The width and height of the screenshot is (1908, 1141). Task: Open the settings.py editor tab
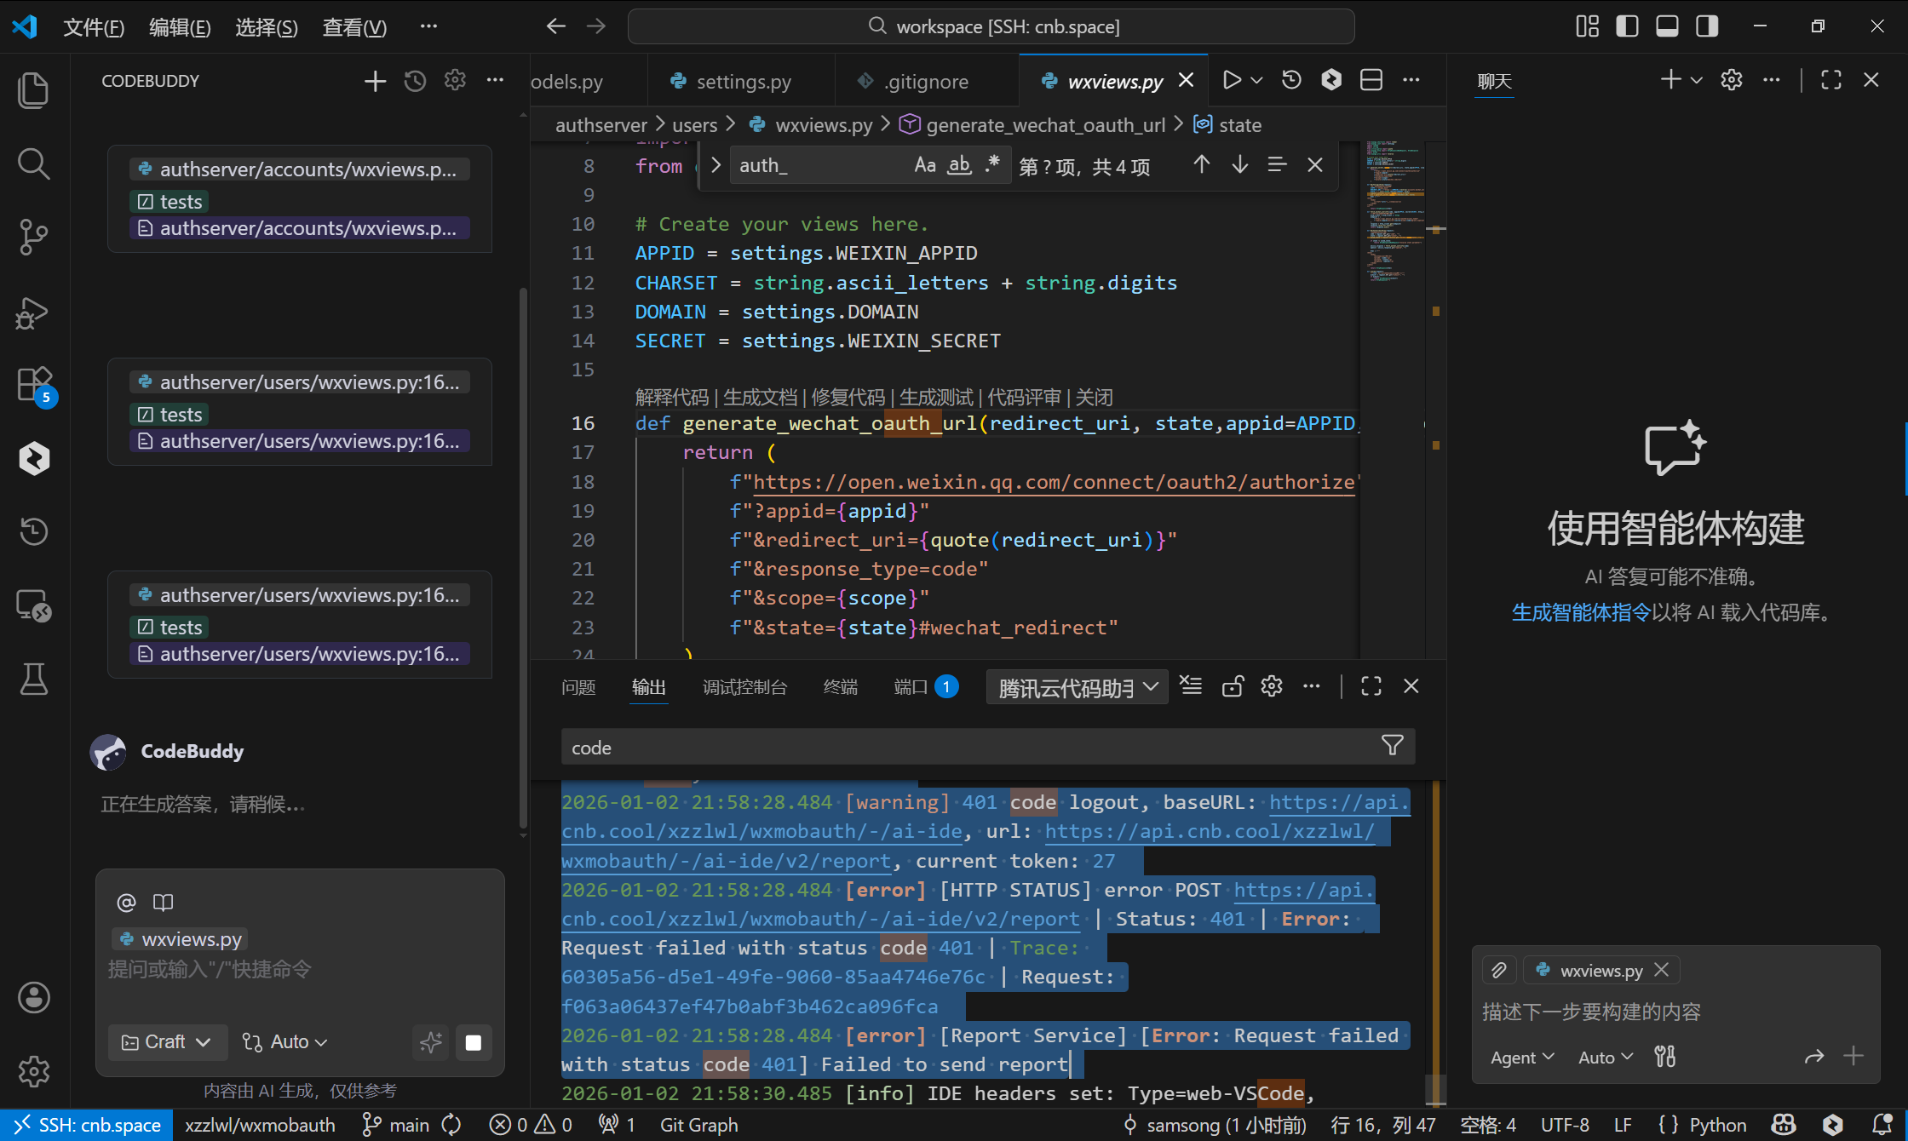coord(743,82)
